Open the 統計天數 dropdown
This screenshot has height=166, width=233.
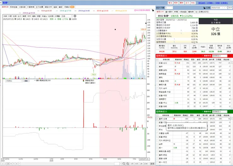[169, 8]
